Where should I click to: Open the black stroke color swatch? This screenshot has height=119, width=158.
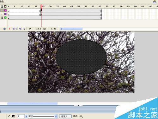tap(13, 116)
